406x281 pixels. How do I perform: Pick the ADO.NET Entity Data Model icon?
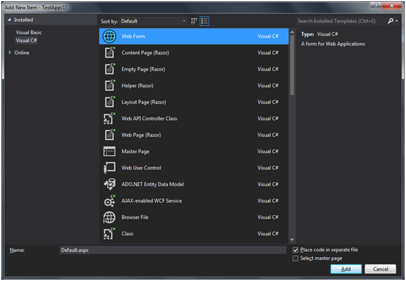pos(109,184)
